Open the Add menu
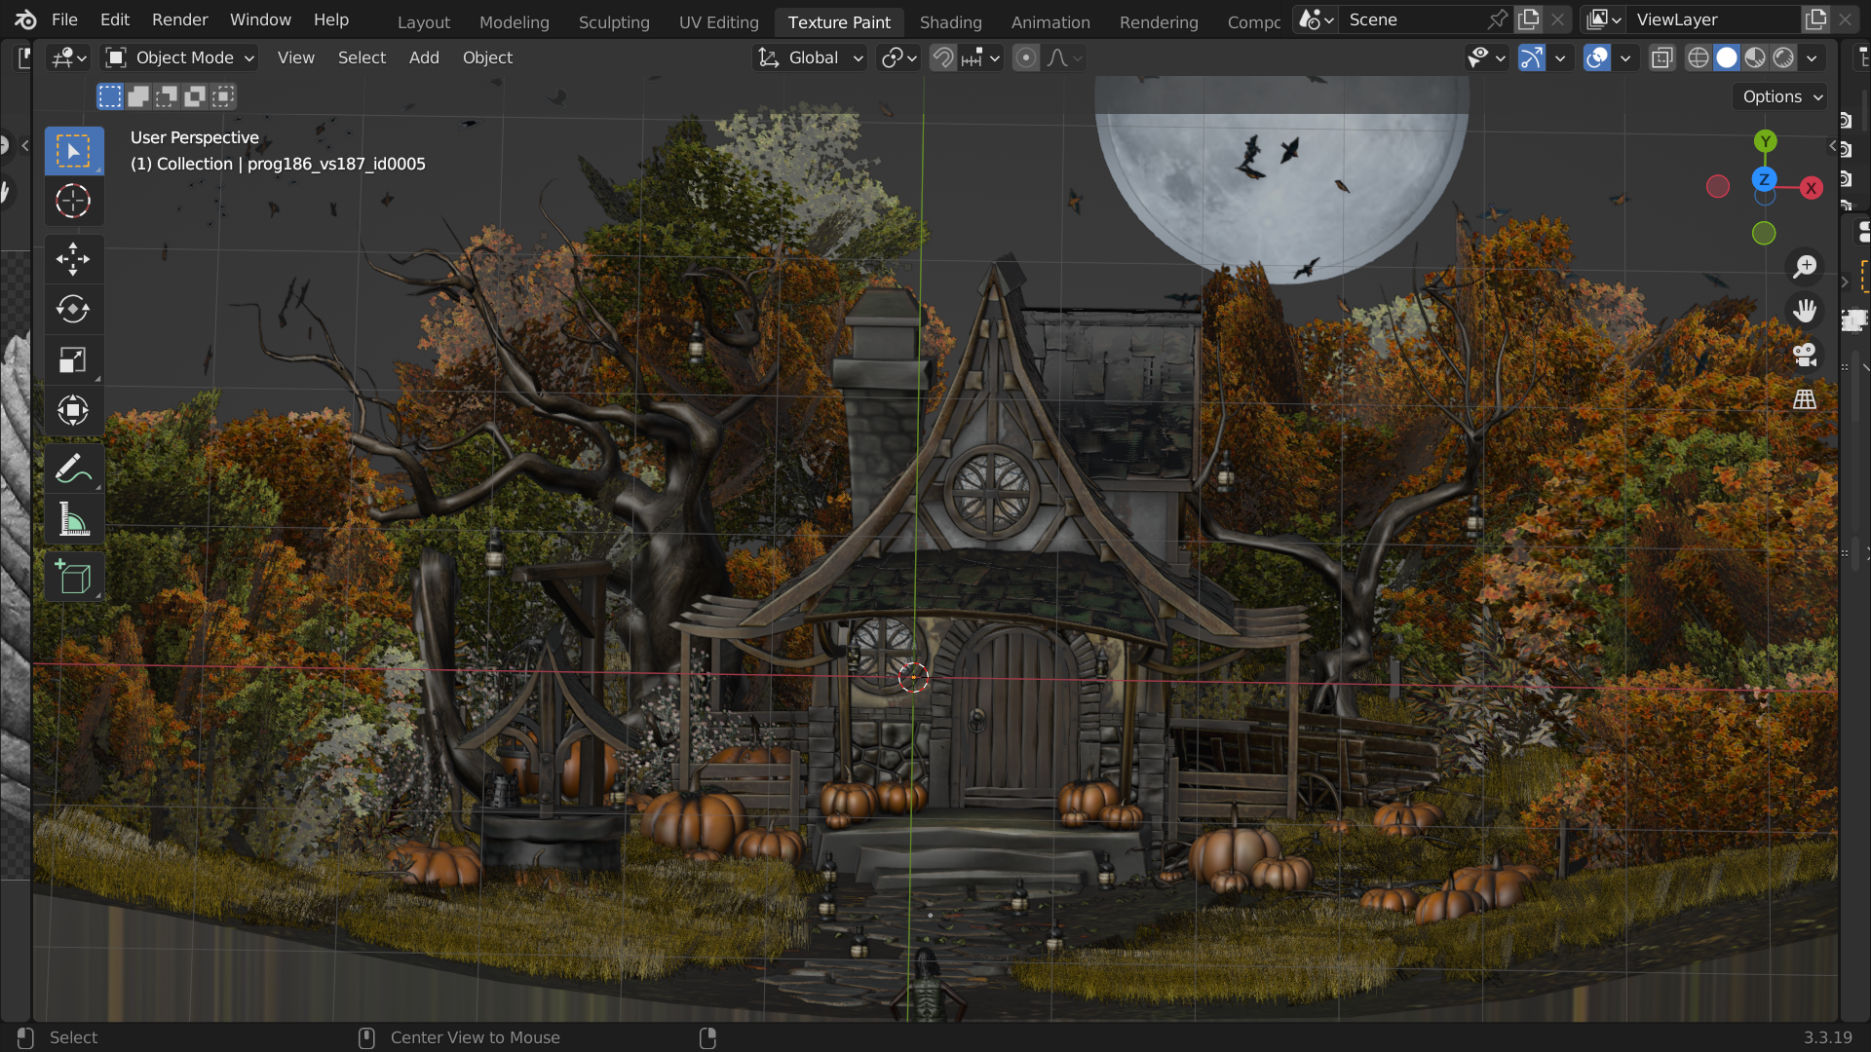The height and width of the screenshot is (1052, 1871). (424, 57)
